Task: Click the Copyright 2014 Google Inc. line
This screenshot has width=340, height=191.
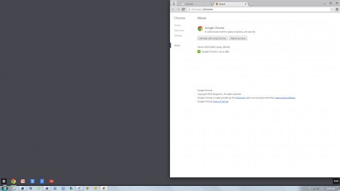Action: pyautogui.click(x=219, y=94)
